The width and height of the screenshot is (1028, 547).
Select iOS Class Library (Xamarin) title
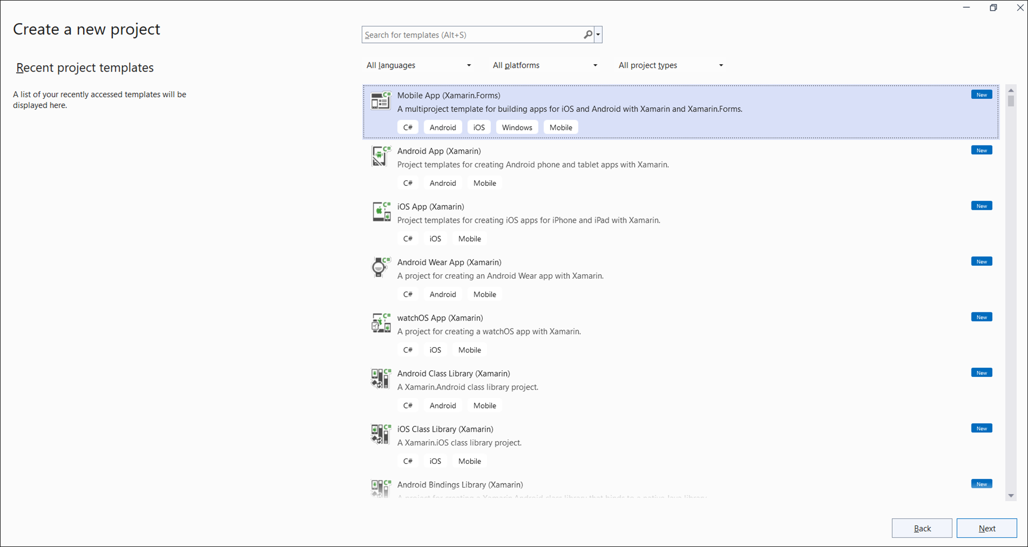pyautogui.click(x=445, y=429)
